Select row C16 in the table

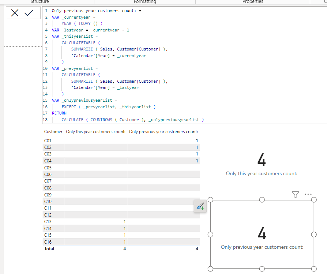pyautogui.click(x=121, y=242)
